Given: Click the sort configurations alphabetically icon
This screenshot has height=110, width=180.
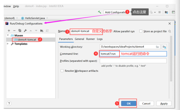Looking at the screenshot, I should 47,31.
